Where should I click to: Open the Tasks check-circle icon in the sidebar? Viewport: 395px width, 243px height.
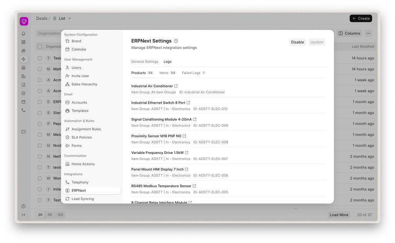pos(24,93)
